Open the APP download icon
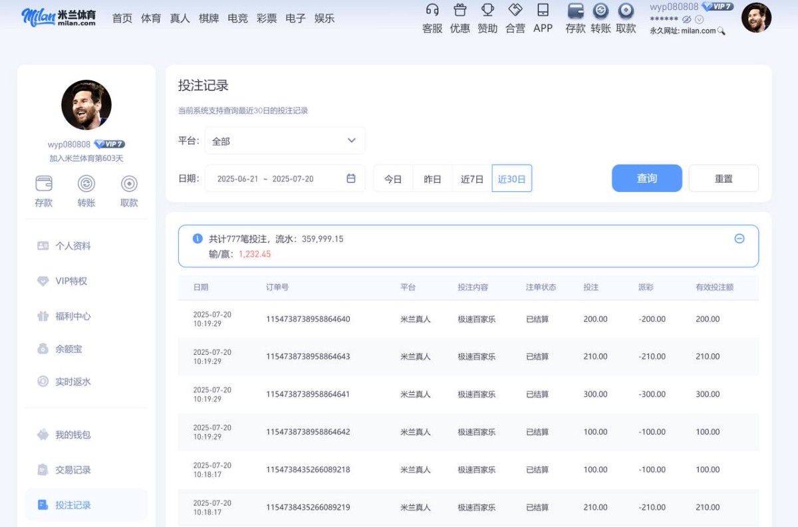The width and height of the screenshot is (798, 527). coord(543,10)
